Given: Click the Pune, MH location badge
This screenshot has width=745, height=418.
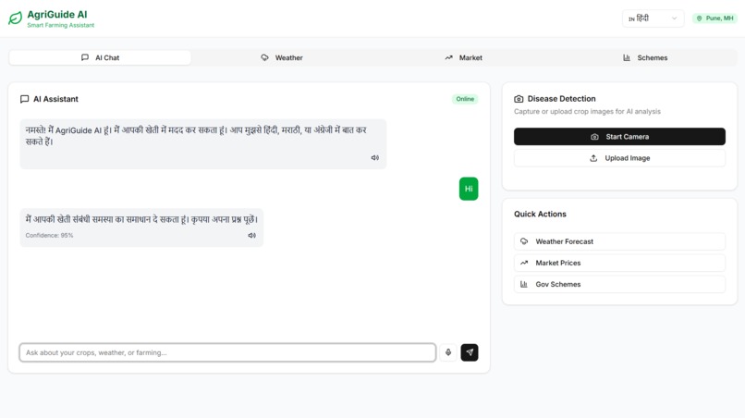Looking at the screenshot, I should (714, 18).
